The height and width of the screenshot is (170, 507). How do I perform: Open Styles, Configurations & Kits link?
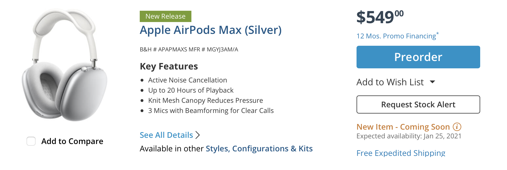(259, 149)
